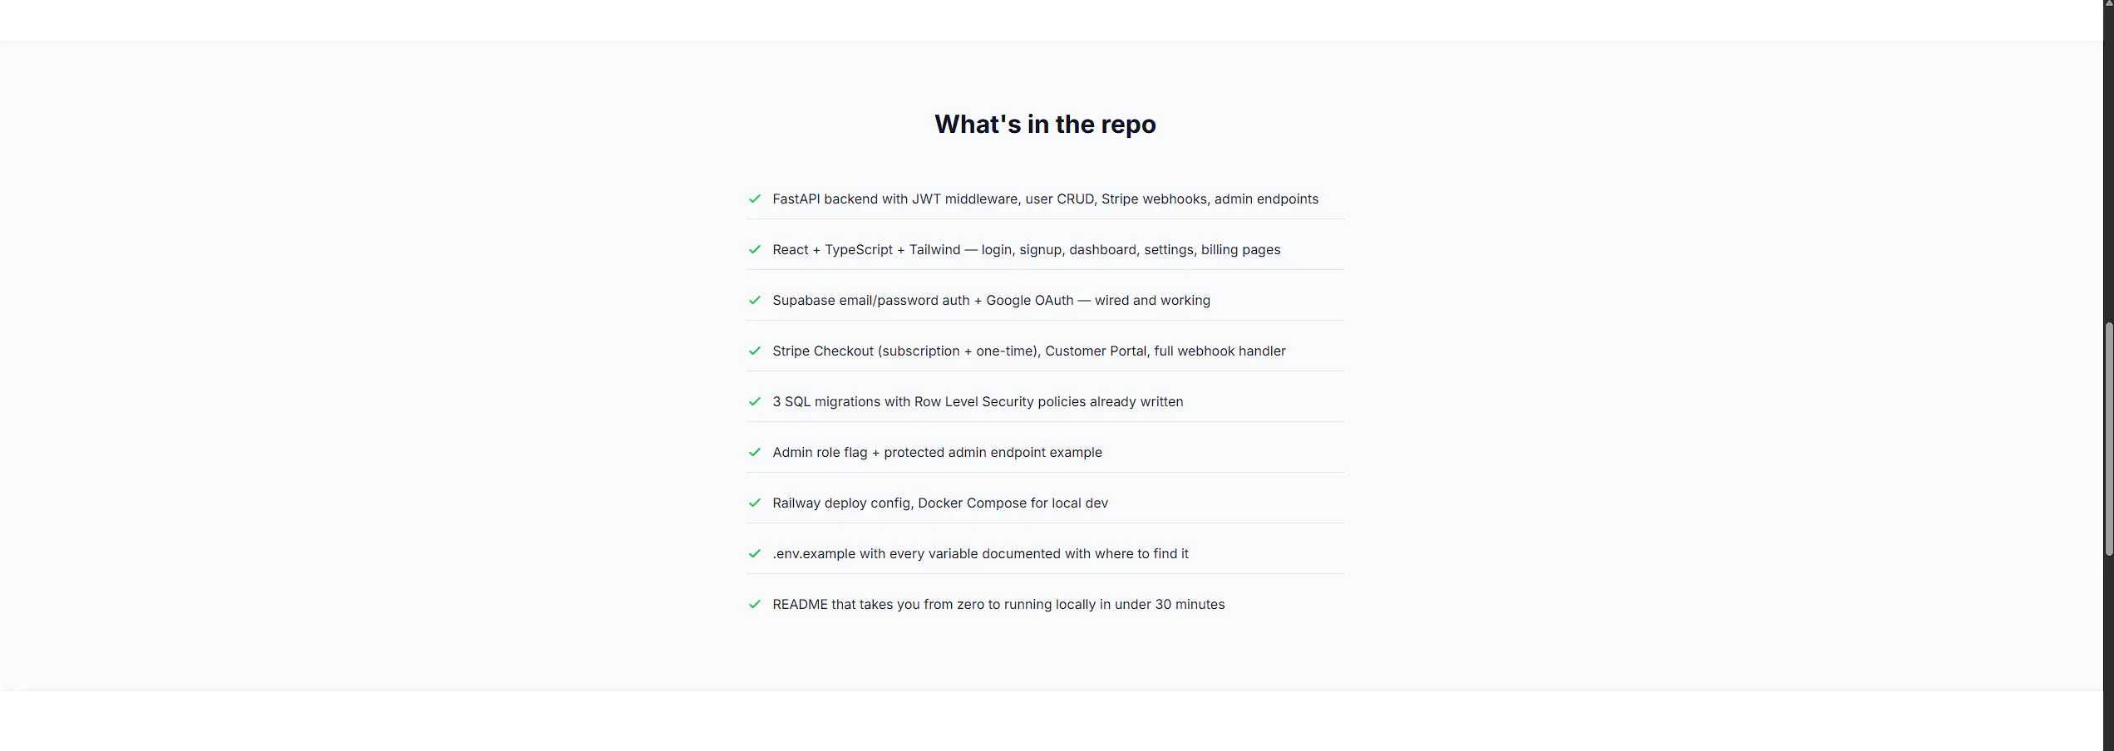Click the 3 SQL migrations line

tap(978, 401)
